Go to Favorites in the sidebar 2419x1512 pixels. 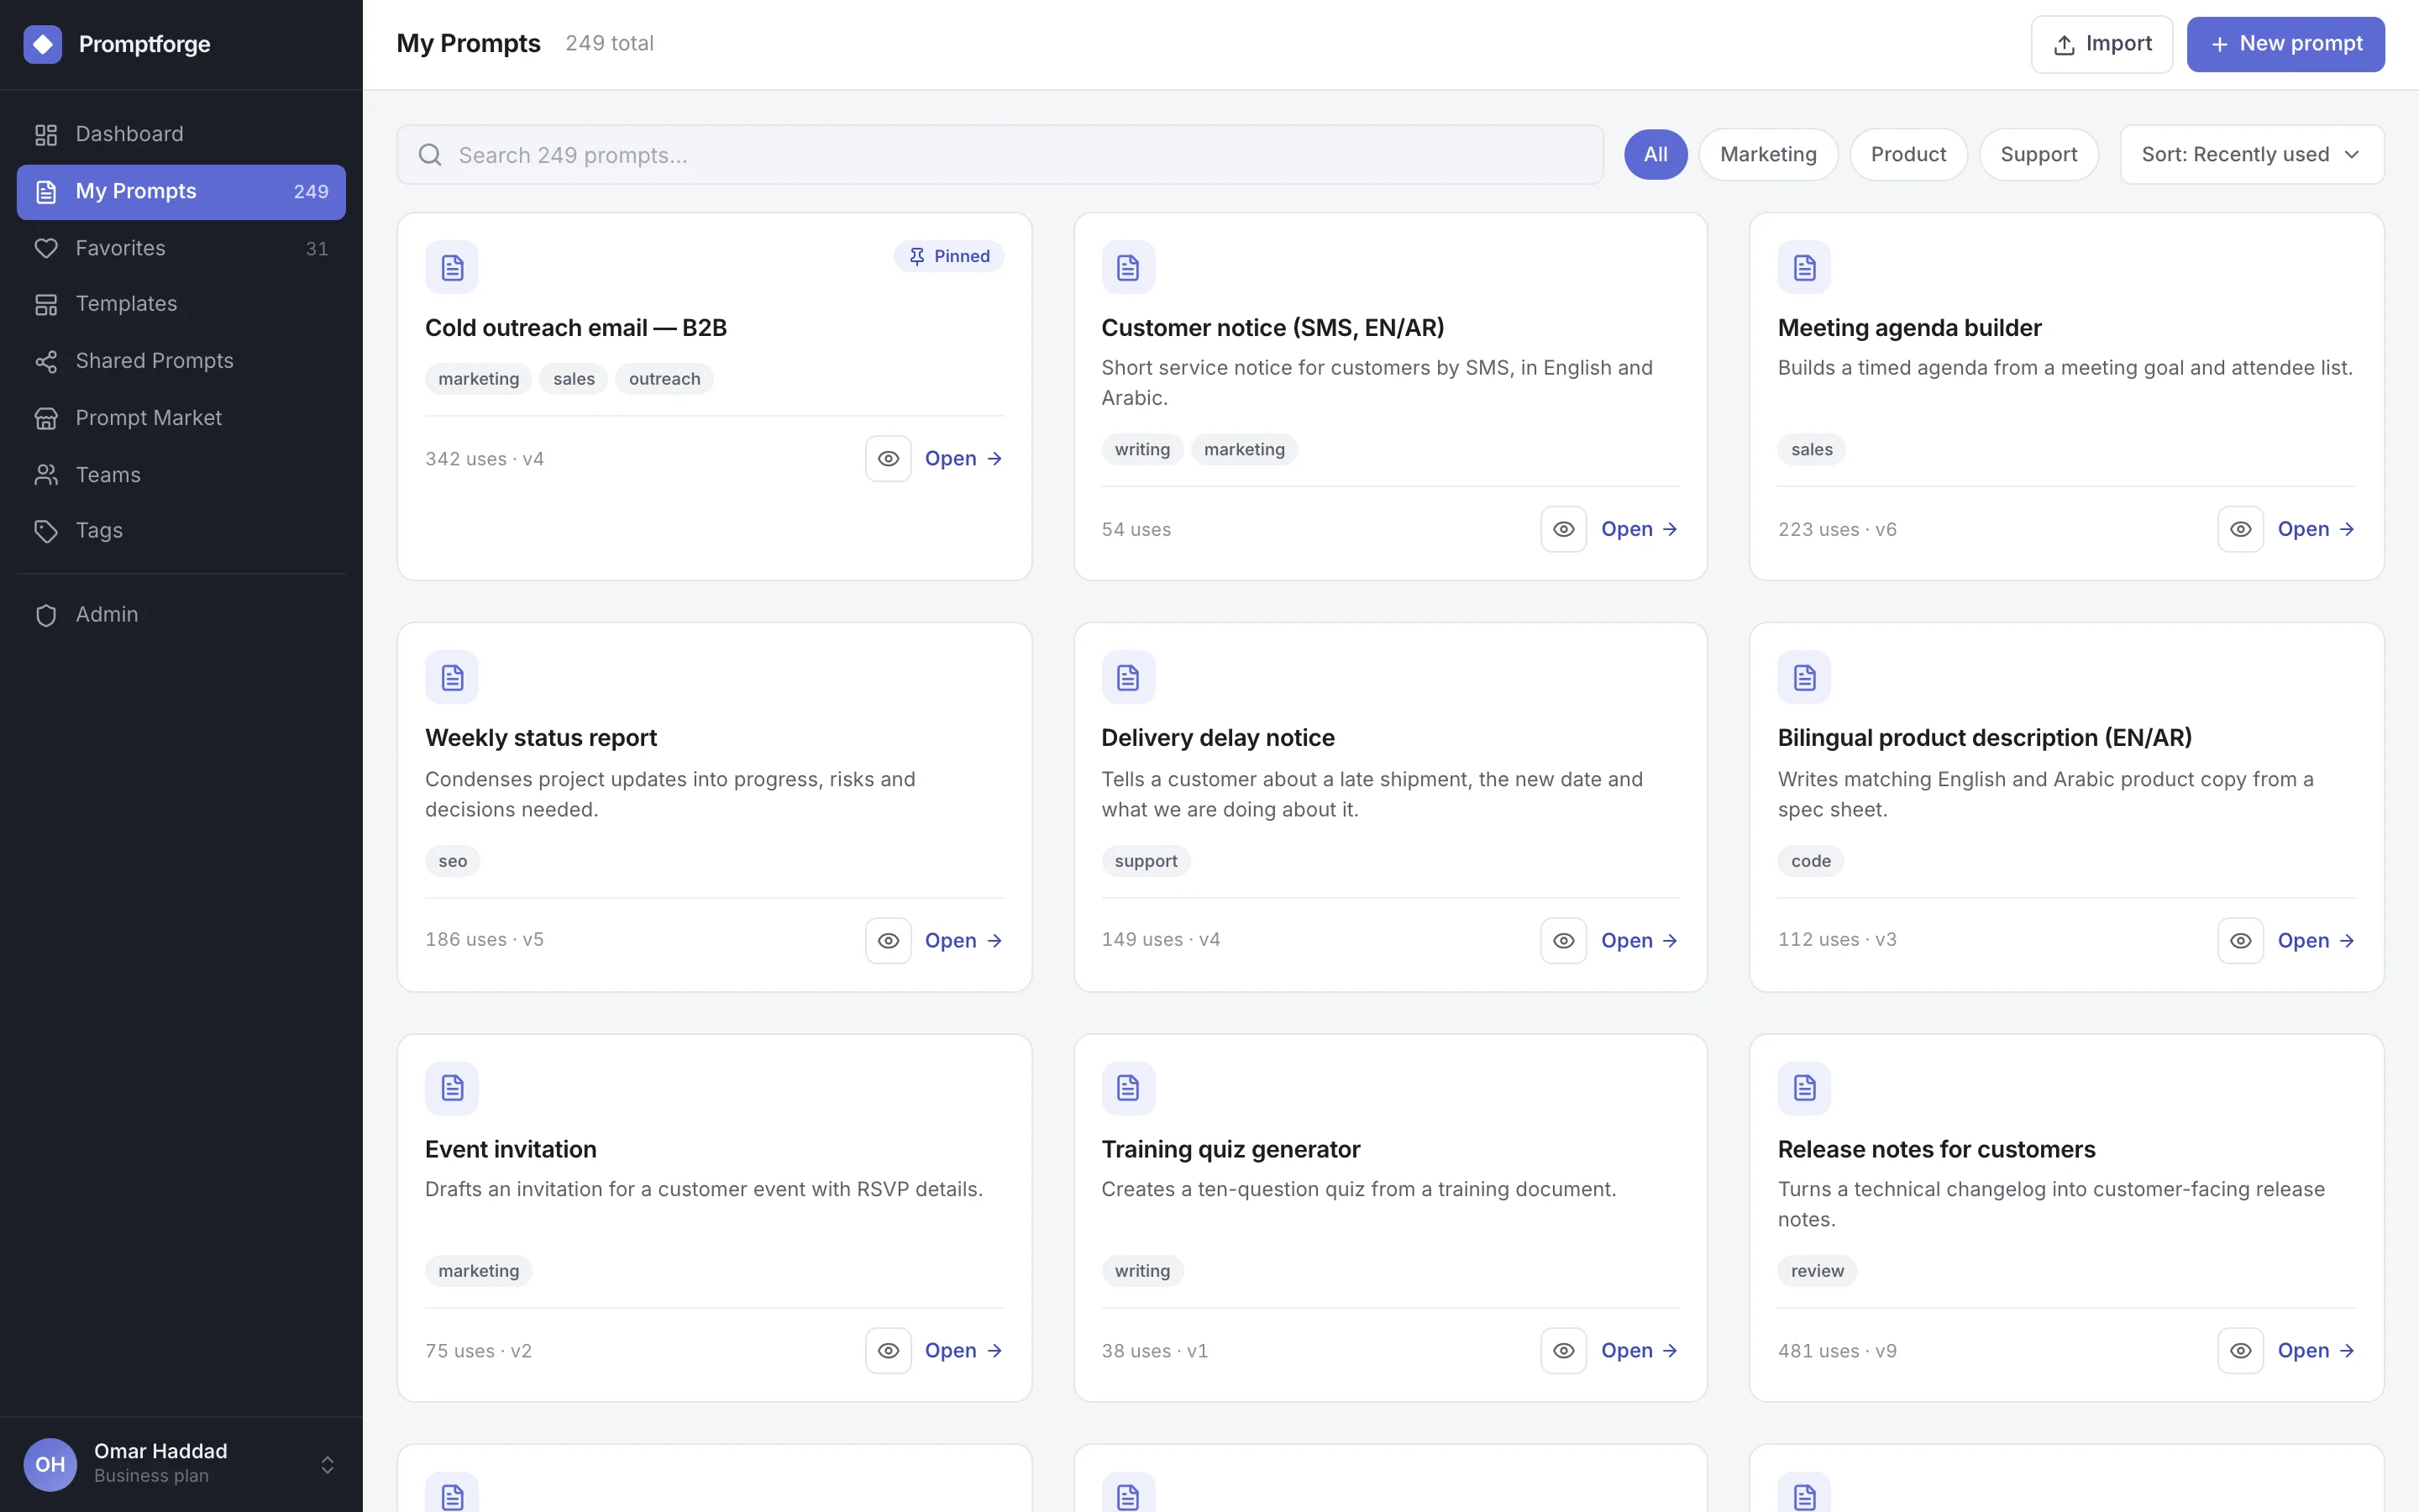click(x=181, y=248)
